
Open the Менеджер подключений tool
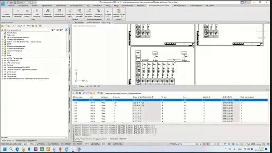coord(59,13)
